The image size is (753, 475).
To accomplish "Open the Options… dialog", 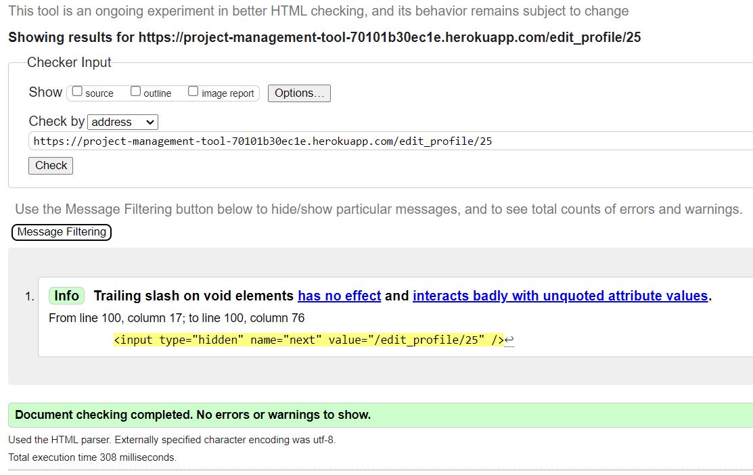I will tap(299, 93).
